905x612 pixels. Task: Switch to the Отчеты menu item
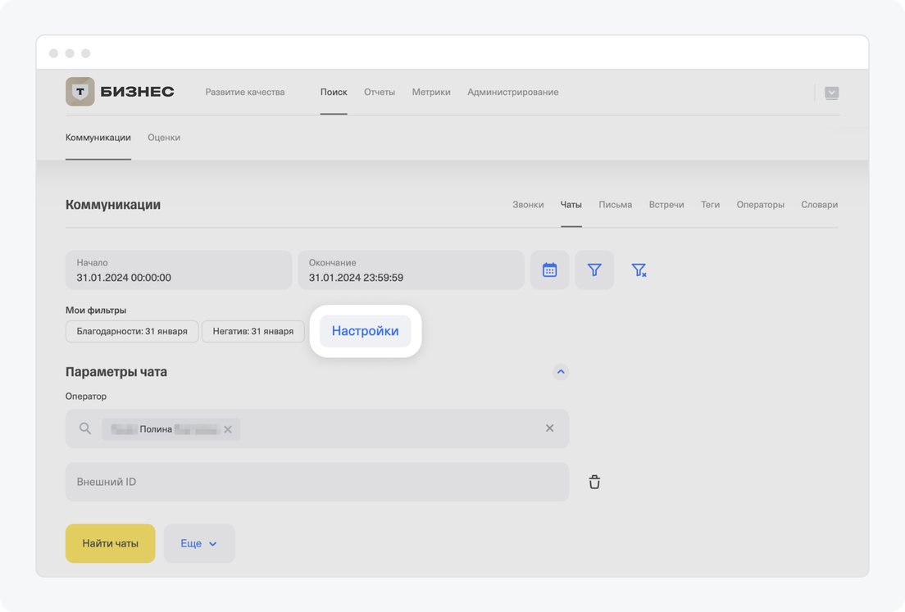(380, 92)
